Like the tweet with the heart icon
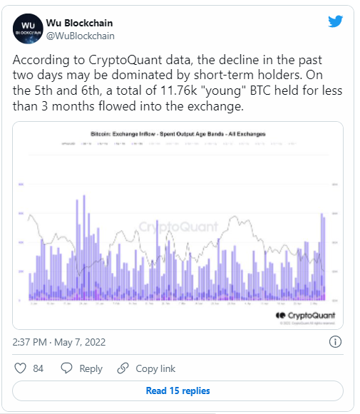 tap(21, 368)
